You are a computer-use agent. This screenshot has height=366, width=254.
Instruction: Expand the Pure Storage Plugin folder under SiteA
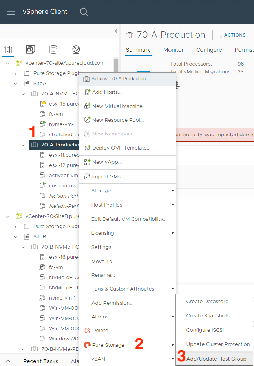[15, 73]
